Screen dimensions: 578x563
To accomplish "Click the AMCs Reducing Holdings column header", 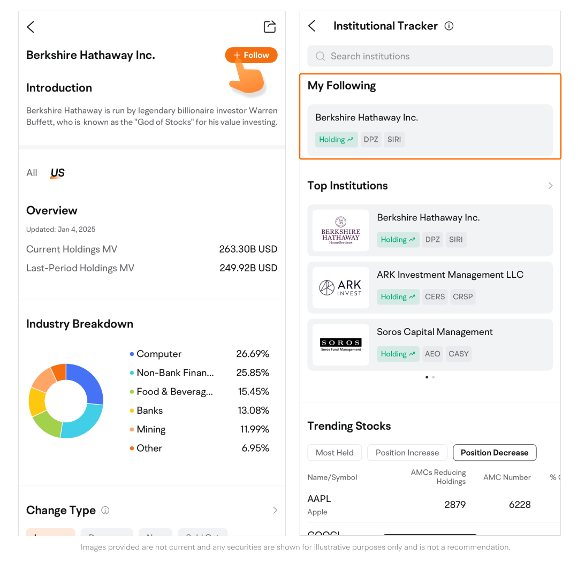I will click(x=438, y=477).
